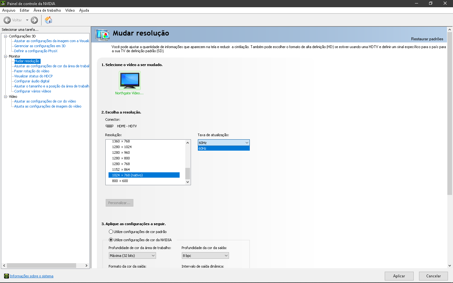
Task: Open the 8 bpc output color depth dropdown
Action: [x=205, y=256]
